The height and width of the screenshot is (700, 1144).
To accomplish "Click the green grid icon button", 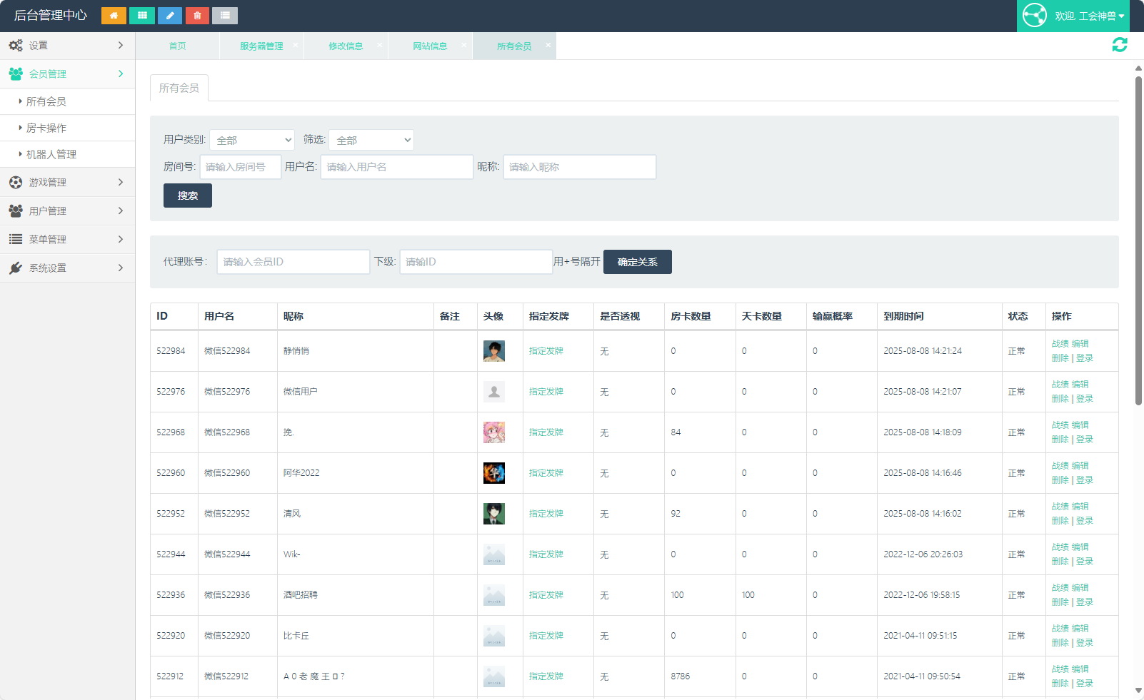I will tap(142, 16).
